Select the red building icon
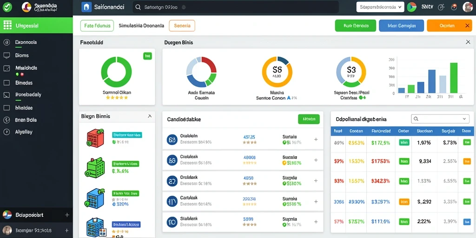The image size is (476, 238). 95,138
